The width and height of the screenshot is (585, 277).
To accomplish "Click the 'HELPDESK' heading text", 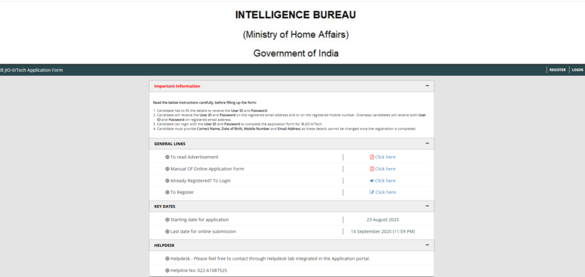I will 164,245.
